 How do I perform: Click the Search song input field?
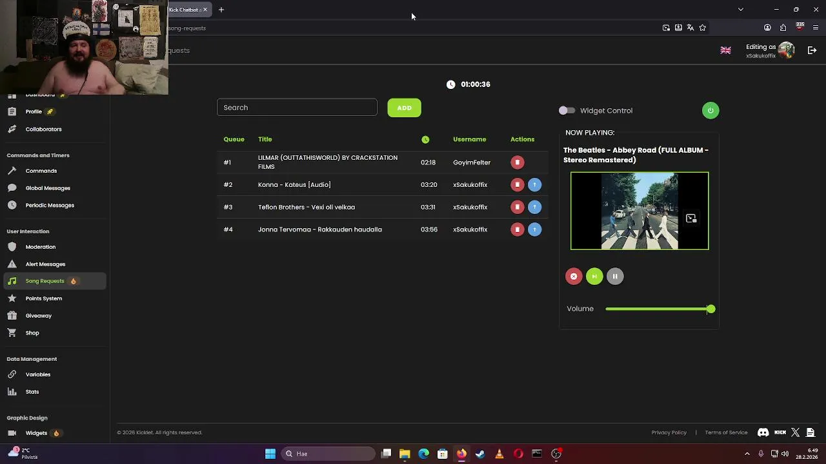pos(297,108)
